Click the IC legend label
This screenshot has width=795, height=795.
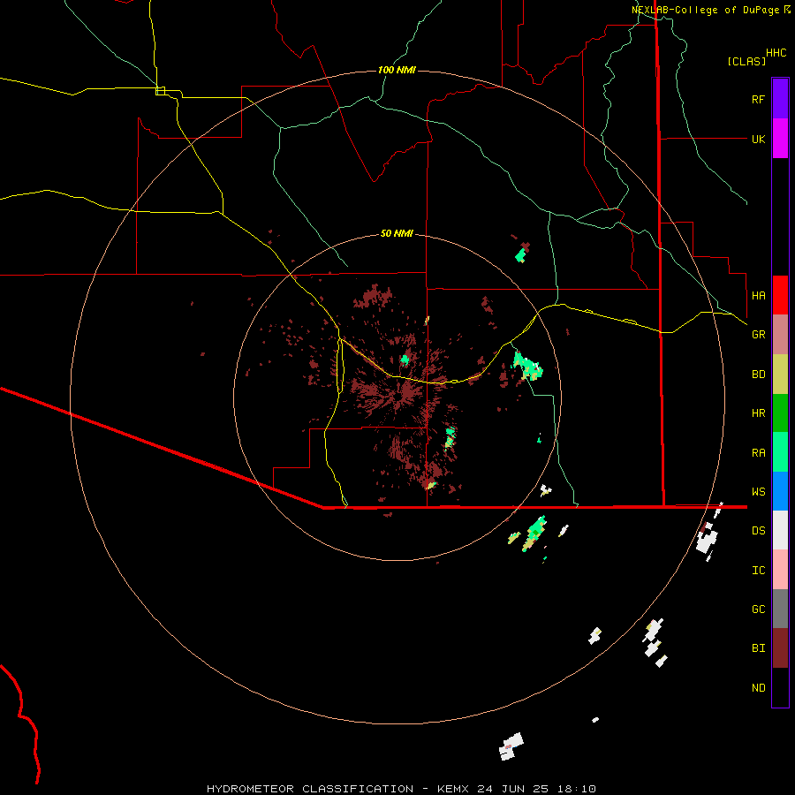coord(758,571)
